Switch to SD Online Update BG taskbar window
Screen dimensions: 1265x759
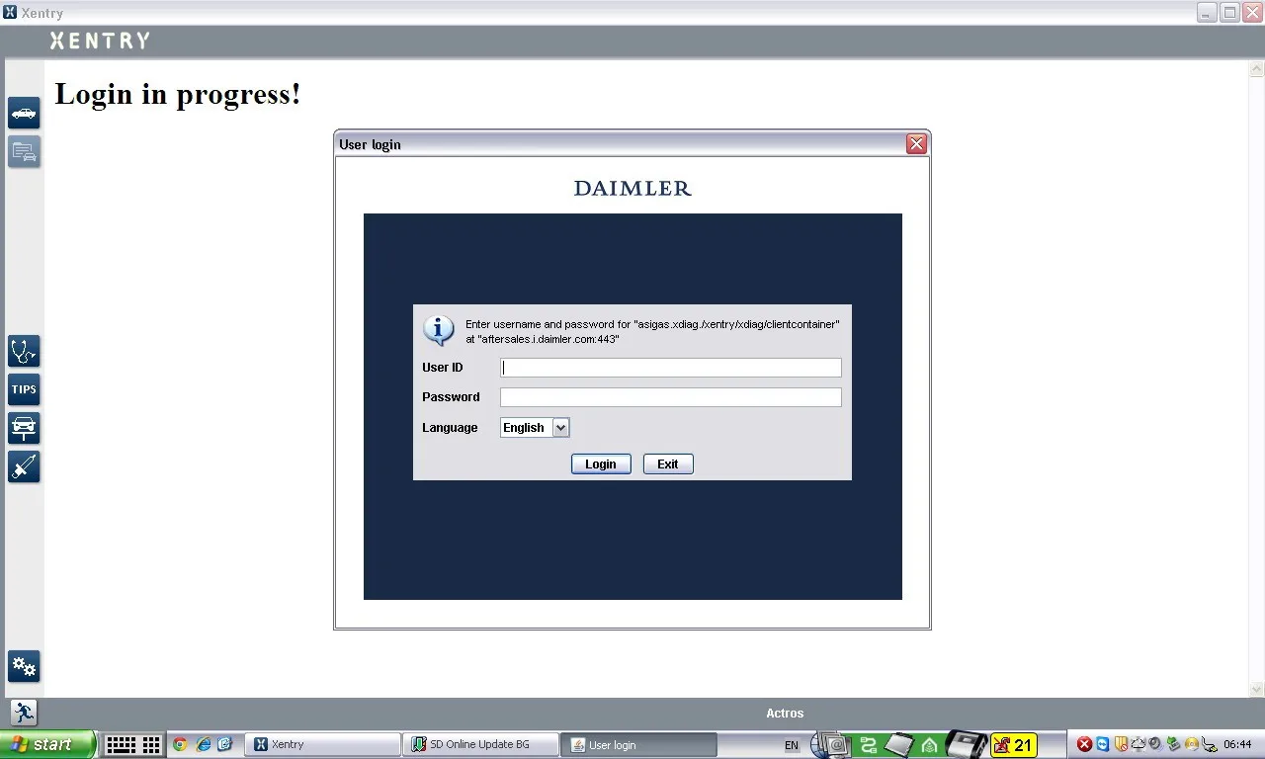pyautogui.click(x=480, y=744)
